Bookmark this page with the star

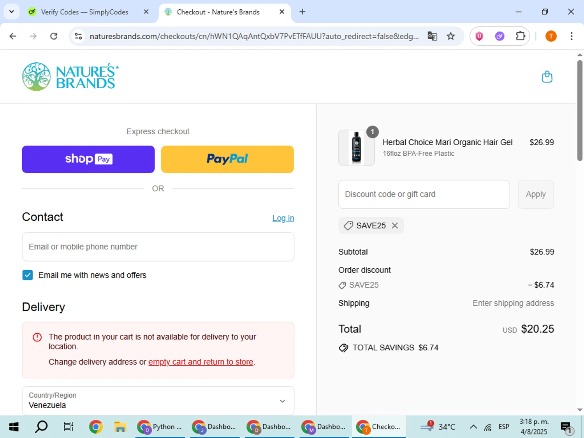[450, 36]
